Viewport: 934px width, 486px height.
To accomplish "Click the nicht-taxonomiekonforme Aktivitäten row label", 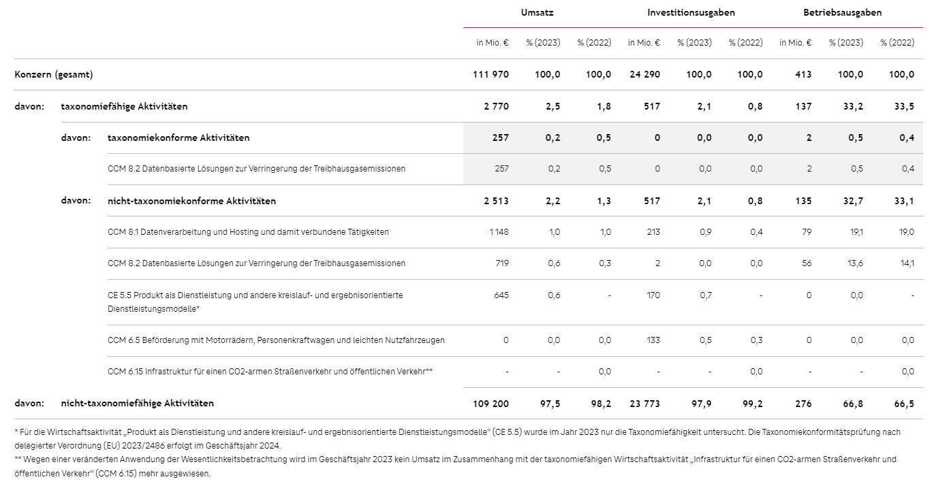I will (191, 201).
